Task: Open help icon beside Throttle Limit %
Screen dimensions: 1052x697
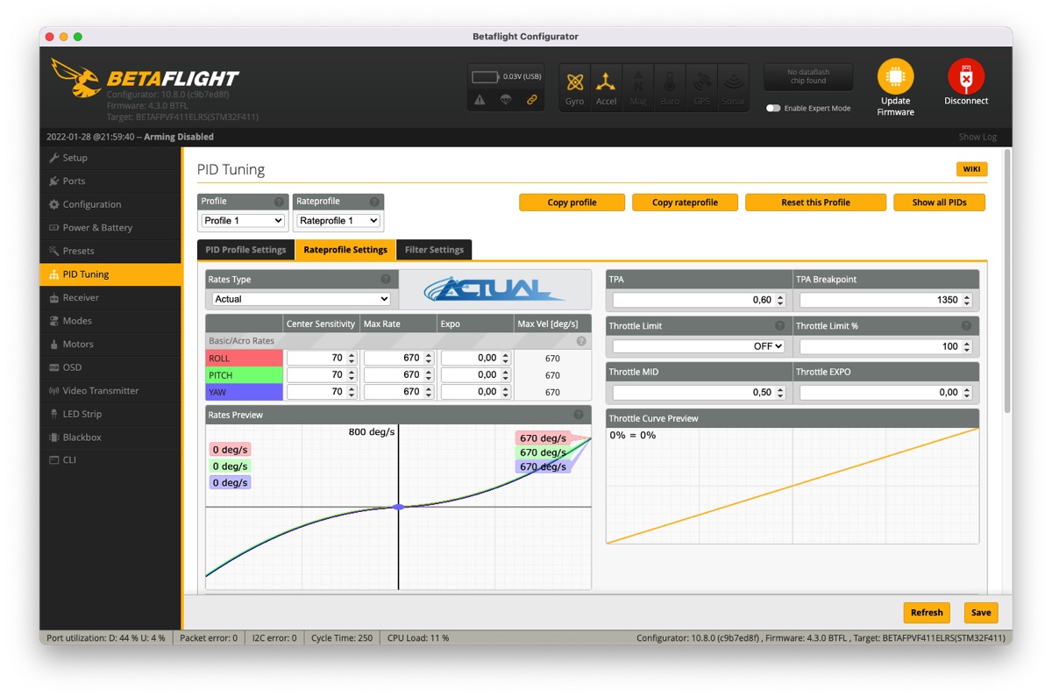Action: point(966,326)
